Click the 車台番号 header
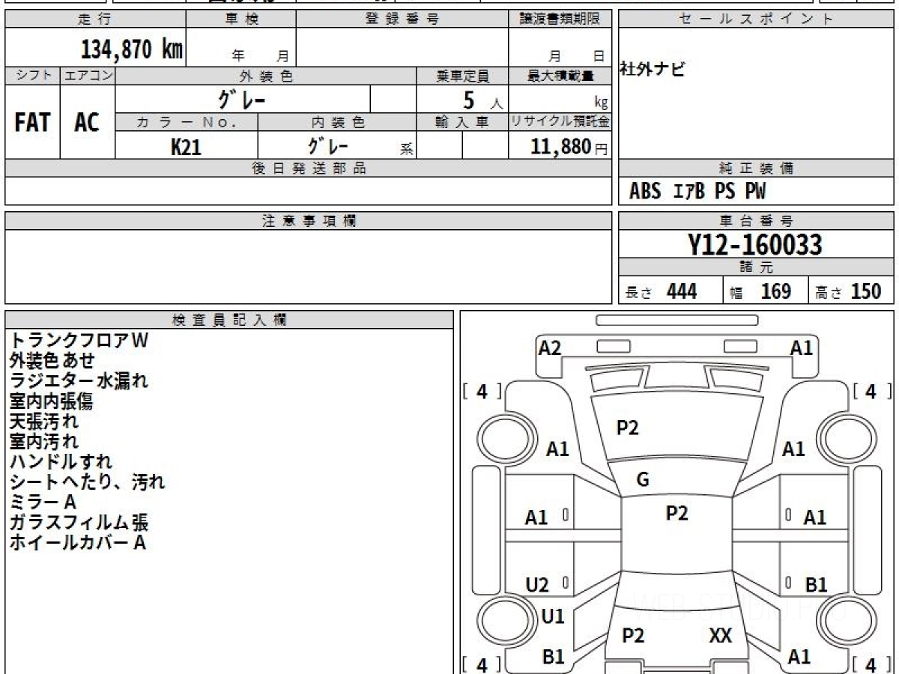This screenshot has width=899, height=674. [756, 221]
